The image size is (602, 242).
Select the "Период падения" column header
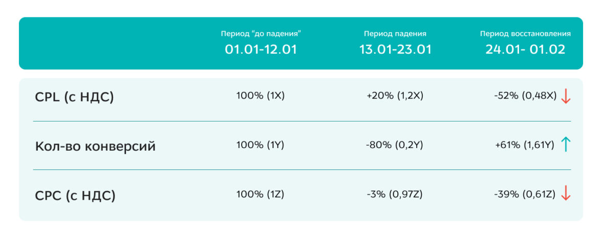pyautogui.click(x=395, y=34)
